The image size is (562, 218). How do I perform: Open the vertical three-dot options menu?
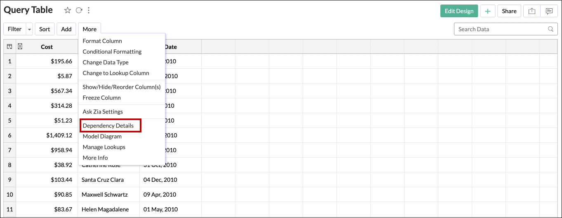pos(89,11)
